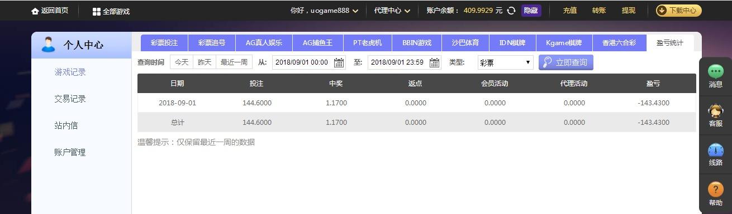Open the AG真人娱乐 tab

[x=264, y=43]
